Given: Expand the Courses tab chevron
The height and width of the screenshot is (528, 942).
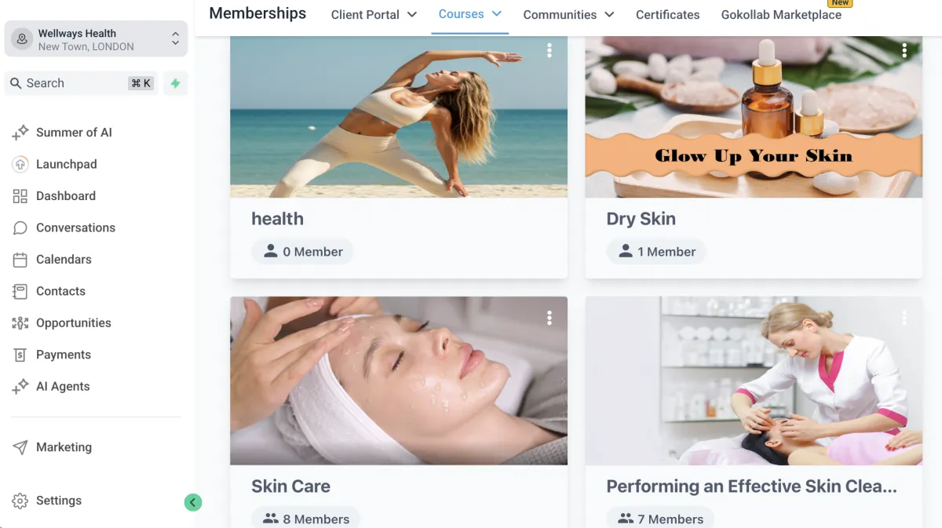Looking at the screenshot, I should (x=497, y=14).
